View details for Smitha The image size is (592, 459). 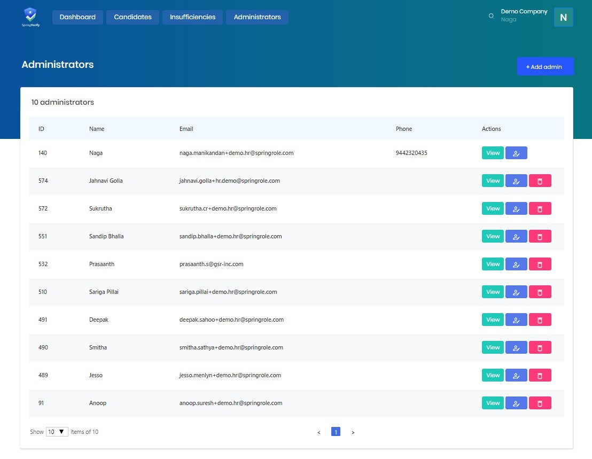coord(493,348)
